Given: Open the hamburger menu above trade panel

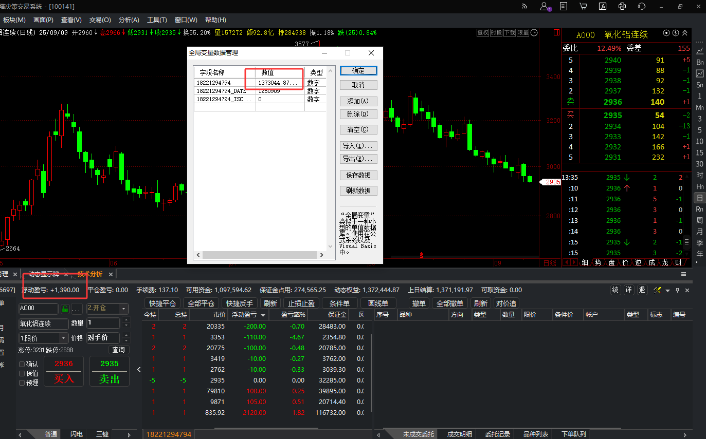Looking at the screenshot, I should (684, 274).
